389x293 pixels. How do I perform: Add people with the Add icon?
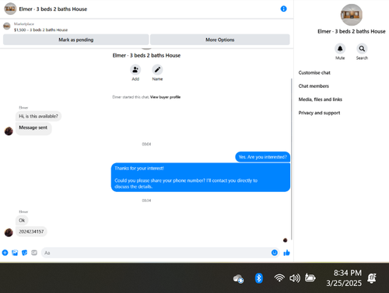(135, 70)
